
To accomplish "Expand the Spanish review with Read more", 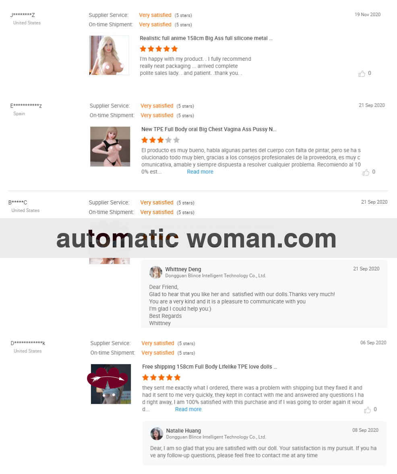I will pyautogui.click(x=200, y=172).
